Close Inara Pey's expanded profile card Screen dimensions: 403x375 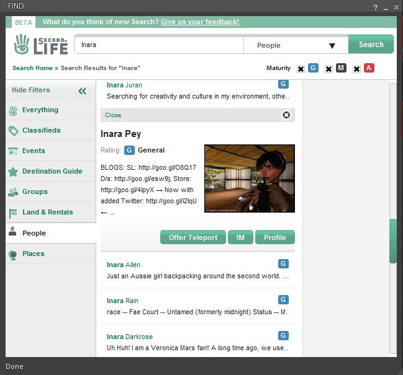(x=286, y=115)
